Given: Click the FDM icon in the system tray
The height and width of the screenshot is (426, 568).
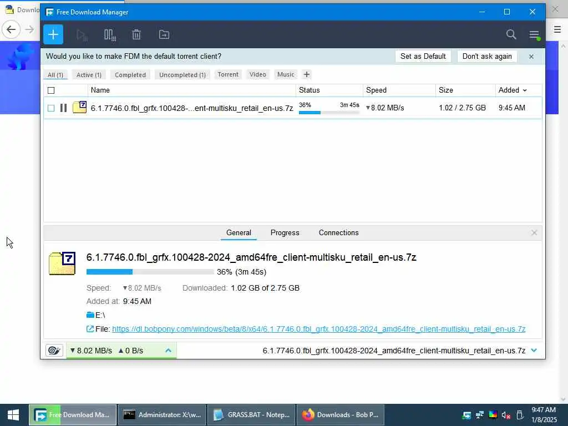Looking at the screenshot, I should click(x=467, y=415).
